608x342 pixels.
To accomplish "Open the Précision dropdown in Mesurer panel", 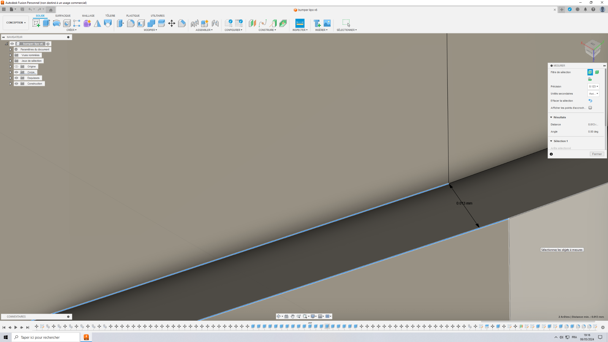I will tap(593, 86).
